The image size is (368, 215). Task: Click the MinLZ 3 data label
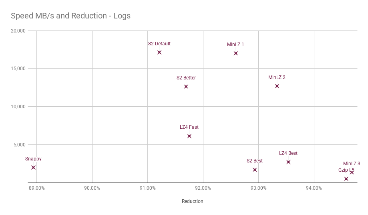click(x=352, y=164)
